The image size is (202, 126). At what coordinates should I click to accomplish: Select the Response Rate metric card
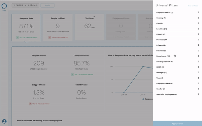tap(26, 28)
